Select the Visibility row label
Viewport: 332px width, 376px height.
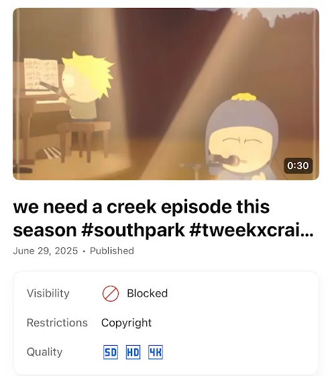[x=48, y=293]
